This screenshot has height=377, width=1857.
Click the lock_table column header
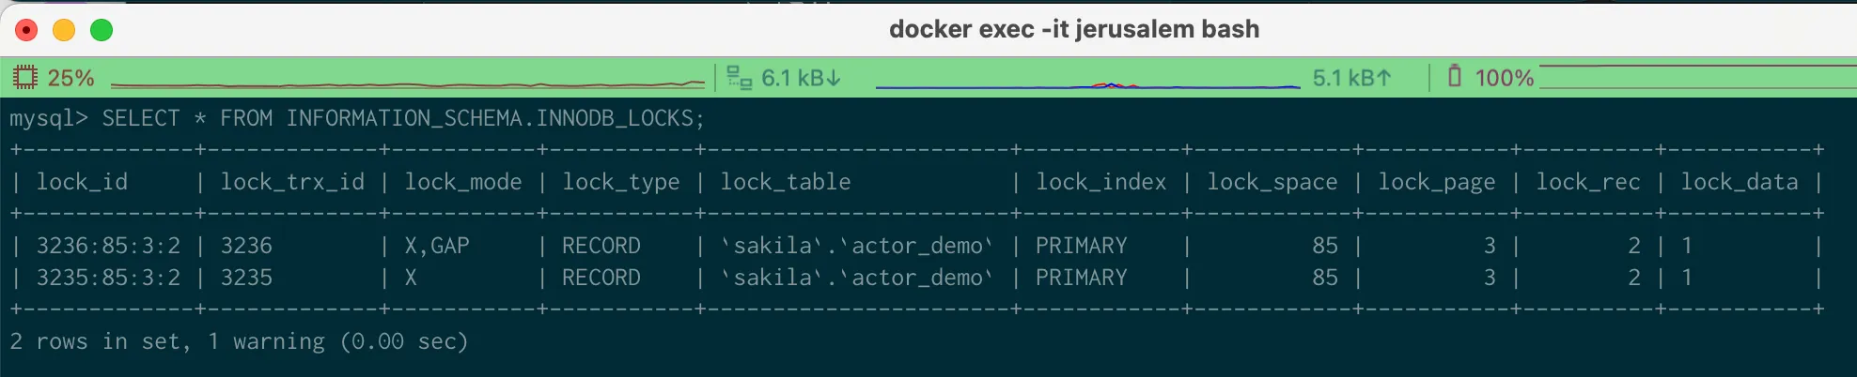coord(786,182)
